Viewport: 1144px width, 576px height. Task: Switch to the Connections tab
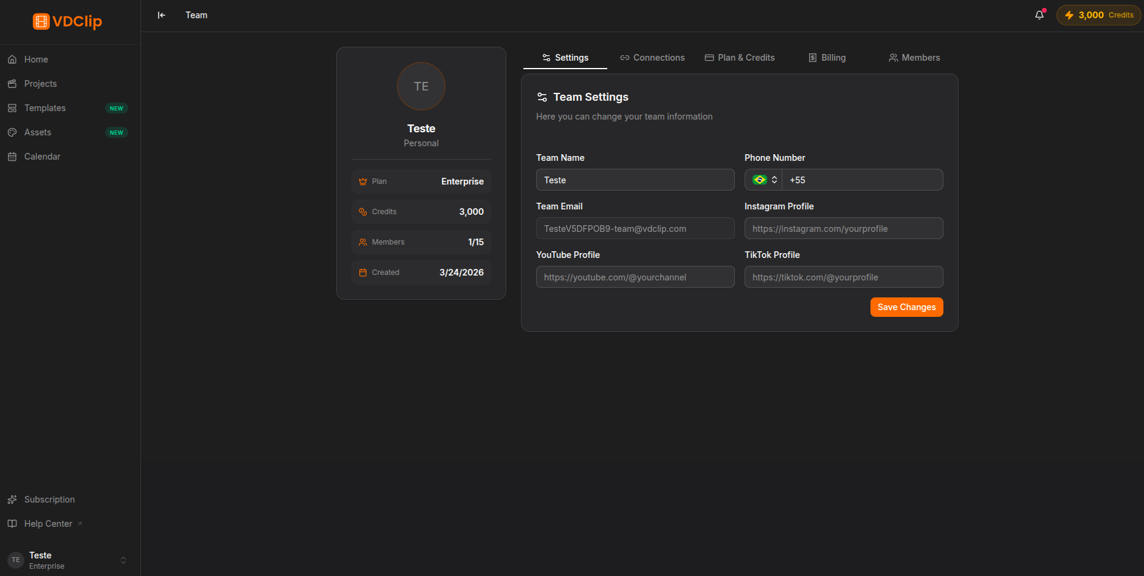[652, 58]
